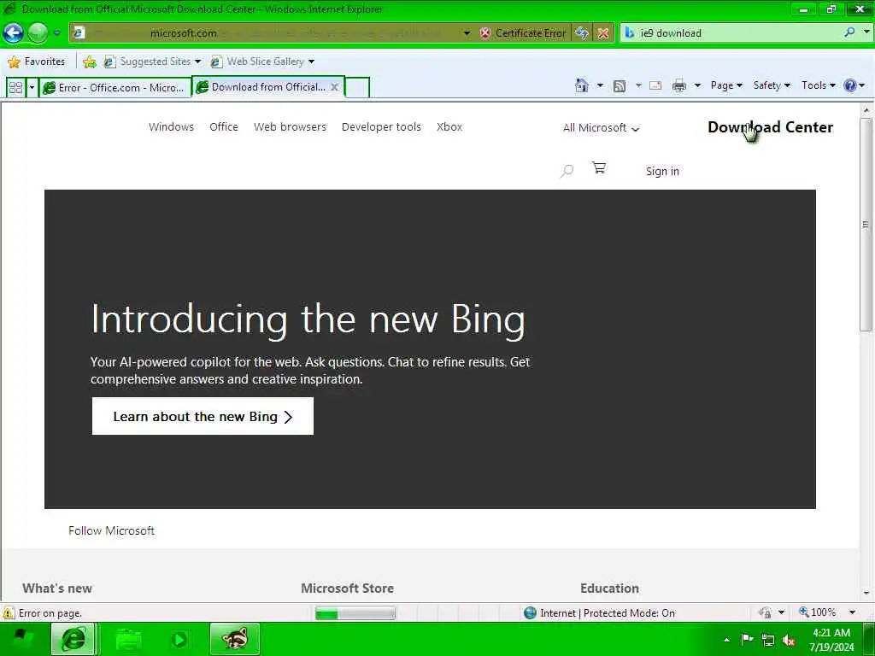This screenshot has height=656, width=875.
Task: Click the scrollbar down arrow
Action: tap(866, 594)
